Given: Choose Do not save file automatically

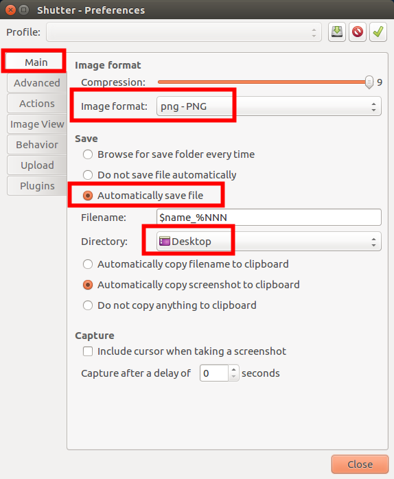Looking at the screenshot, I should coord(159,175).
